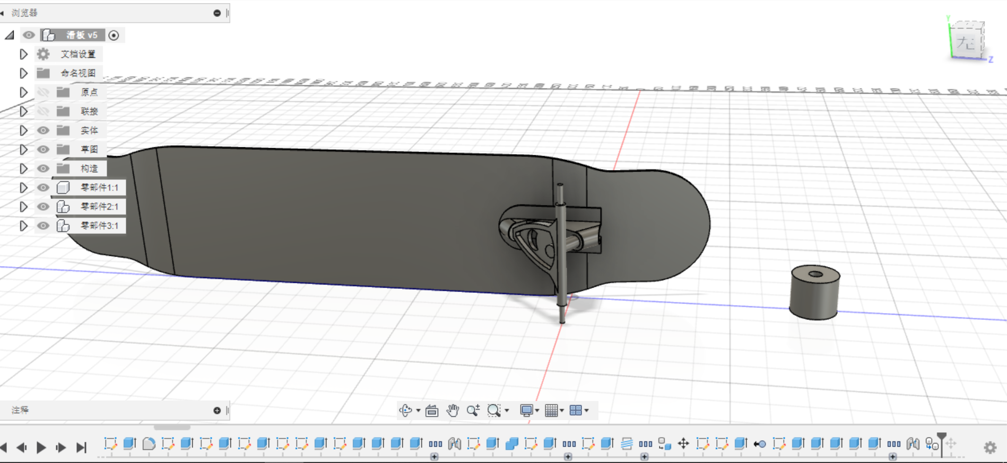Image resolution: width=1007 pixels, height=463 pixels.
Task: Expand the 联接 folder
Action: (23, 111)
